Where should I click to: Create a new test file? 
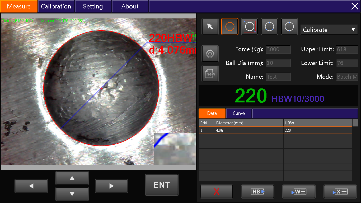210,74
